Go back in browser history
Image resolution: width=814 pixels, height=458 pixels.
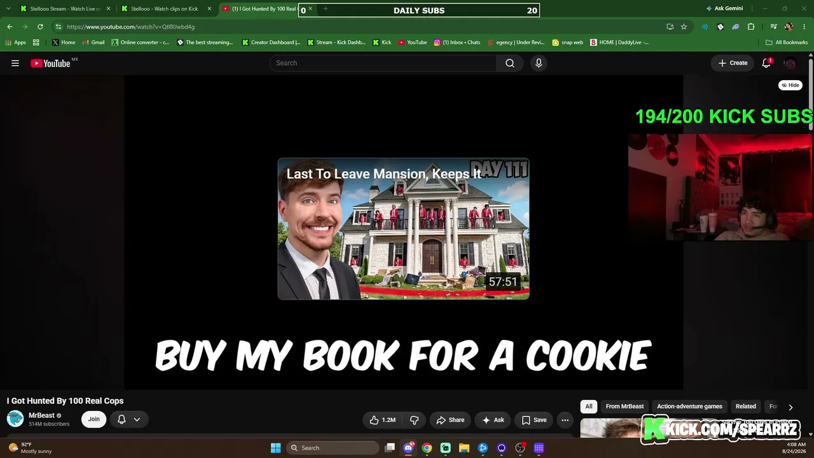[x=10, y=27]
